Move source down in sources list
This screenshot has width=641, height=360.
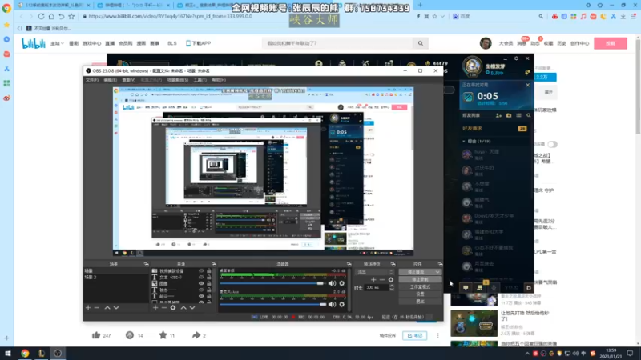click(x=192, y=307)
